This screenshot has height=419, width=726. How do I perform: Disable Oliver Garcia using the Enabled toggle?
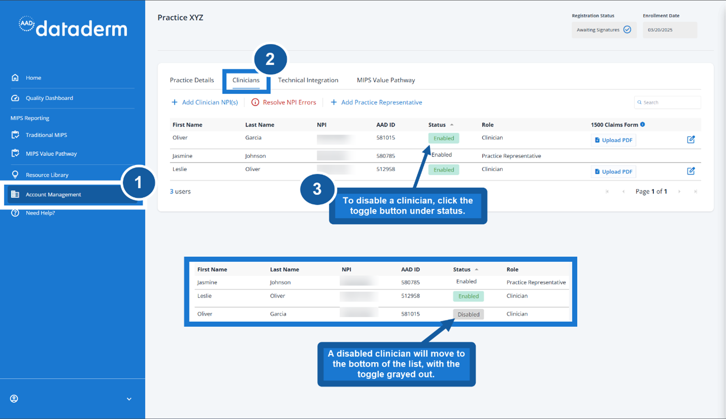443,138
